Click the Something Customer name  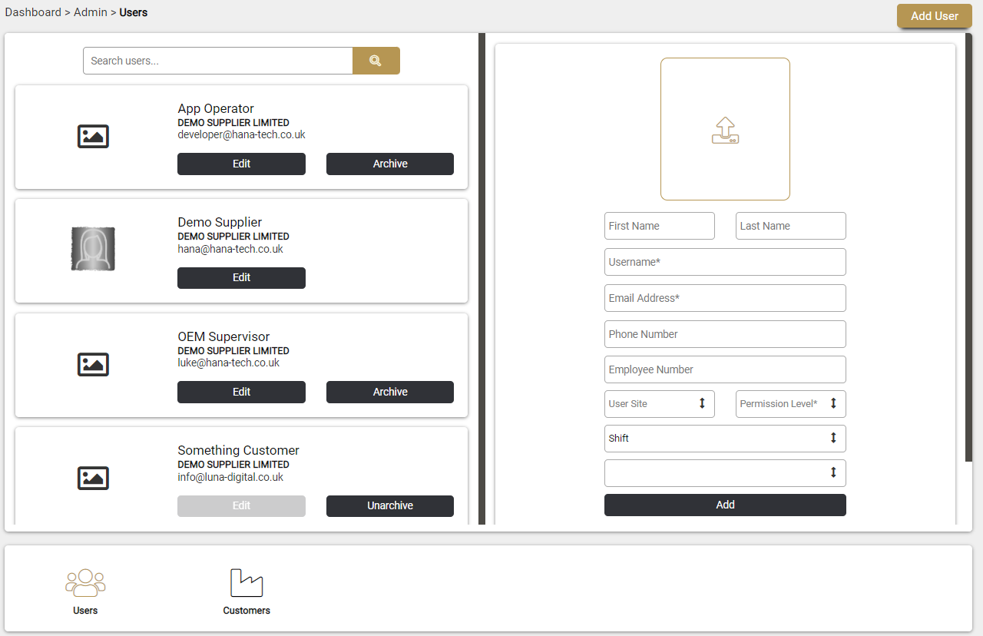click(239, 450)
